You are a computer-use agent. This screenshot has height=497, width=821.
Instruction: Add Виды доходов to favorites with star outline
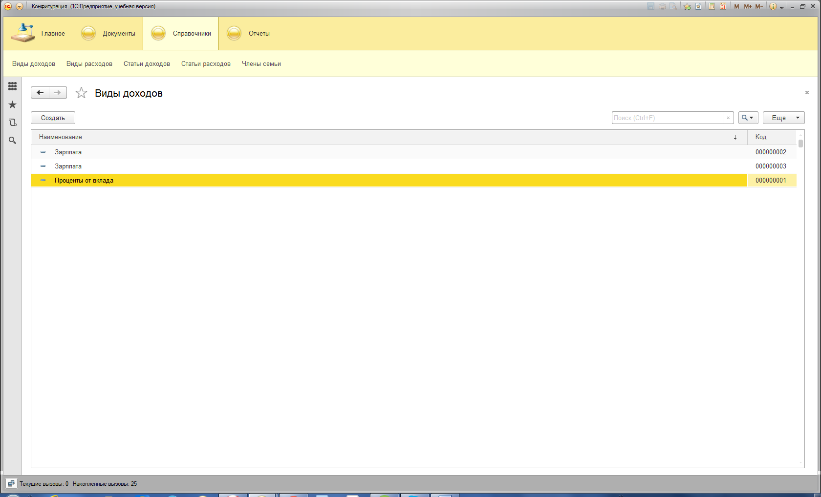point(81,93)
